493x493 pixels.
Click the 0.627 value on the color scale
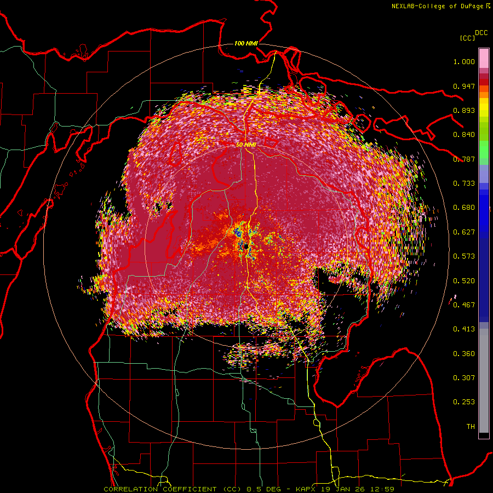(464, 232)
